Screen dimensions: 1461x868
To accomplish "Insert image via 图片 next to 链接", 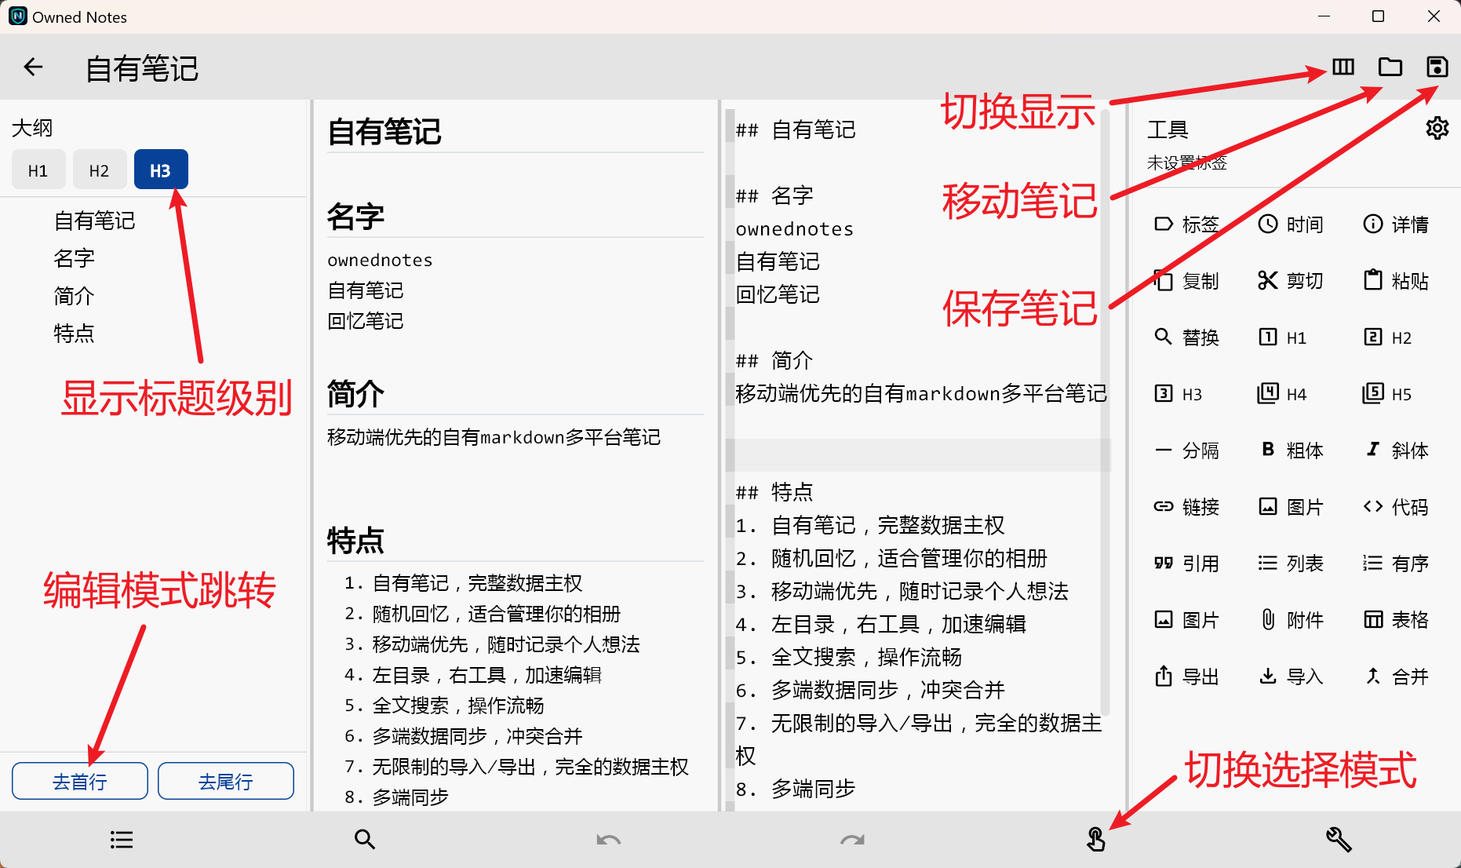I will [x=1291, y=507].
